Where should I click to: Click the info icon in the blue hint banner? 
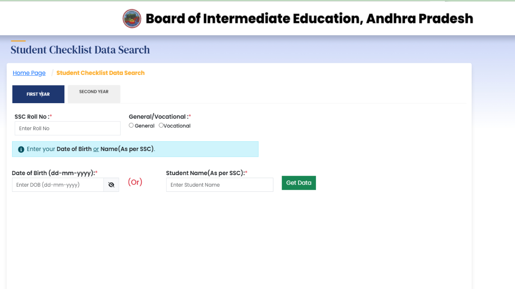point(21,149)
